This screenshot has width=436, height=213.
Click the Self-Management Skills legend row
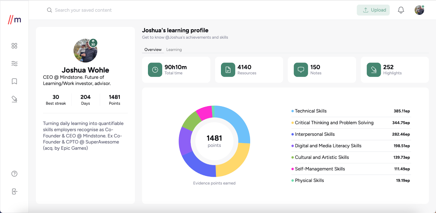click(x=351, y=169)
